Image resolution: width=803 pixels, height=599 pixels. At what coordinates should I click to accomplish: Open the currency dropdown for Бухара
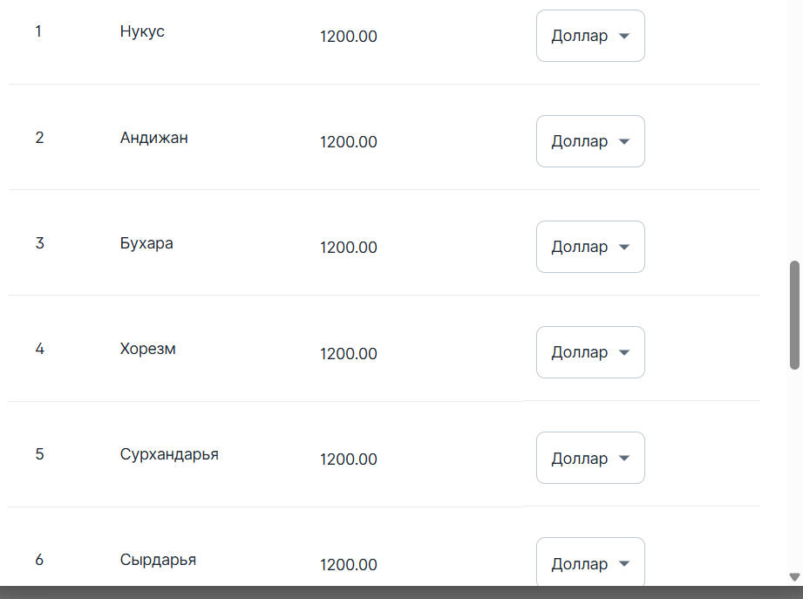(590, 247)
